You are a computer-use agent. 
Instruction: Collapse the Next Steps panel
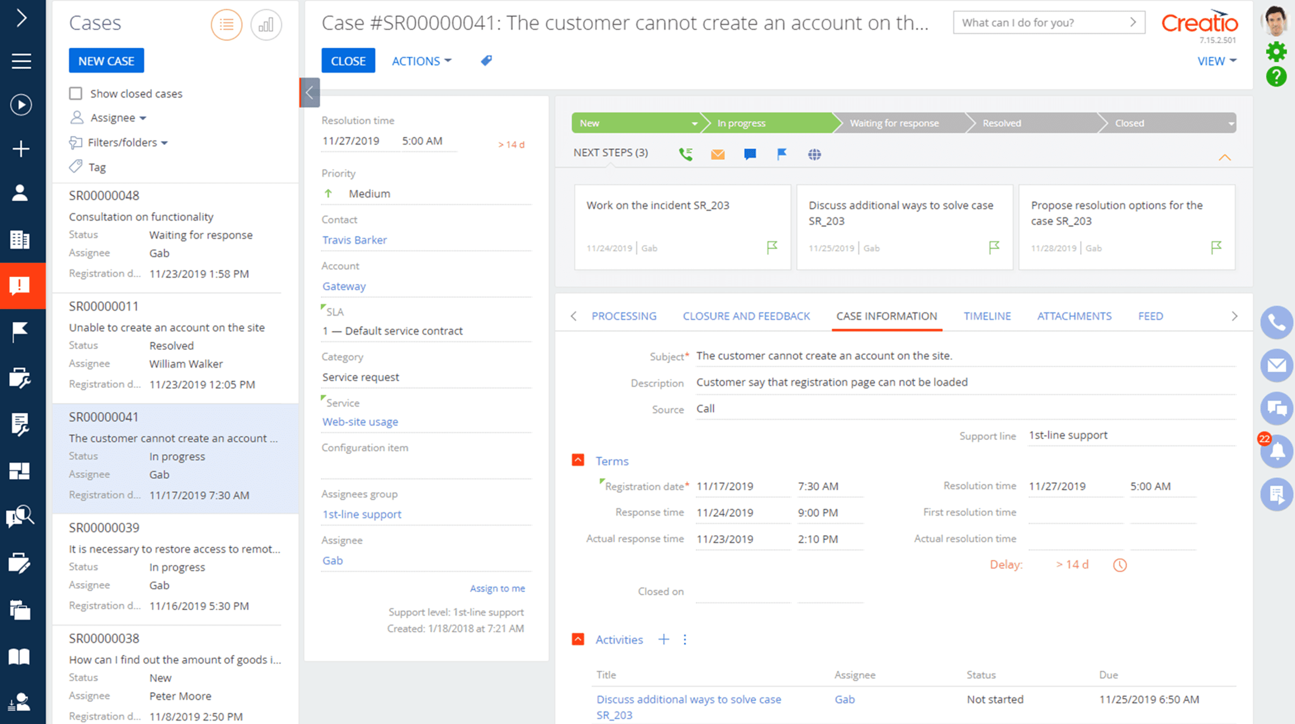1224,157
